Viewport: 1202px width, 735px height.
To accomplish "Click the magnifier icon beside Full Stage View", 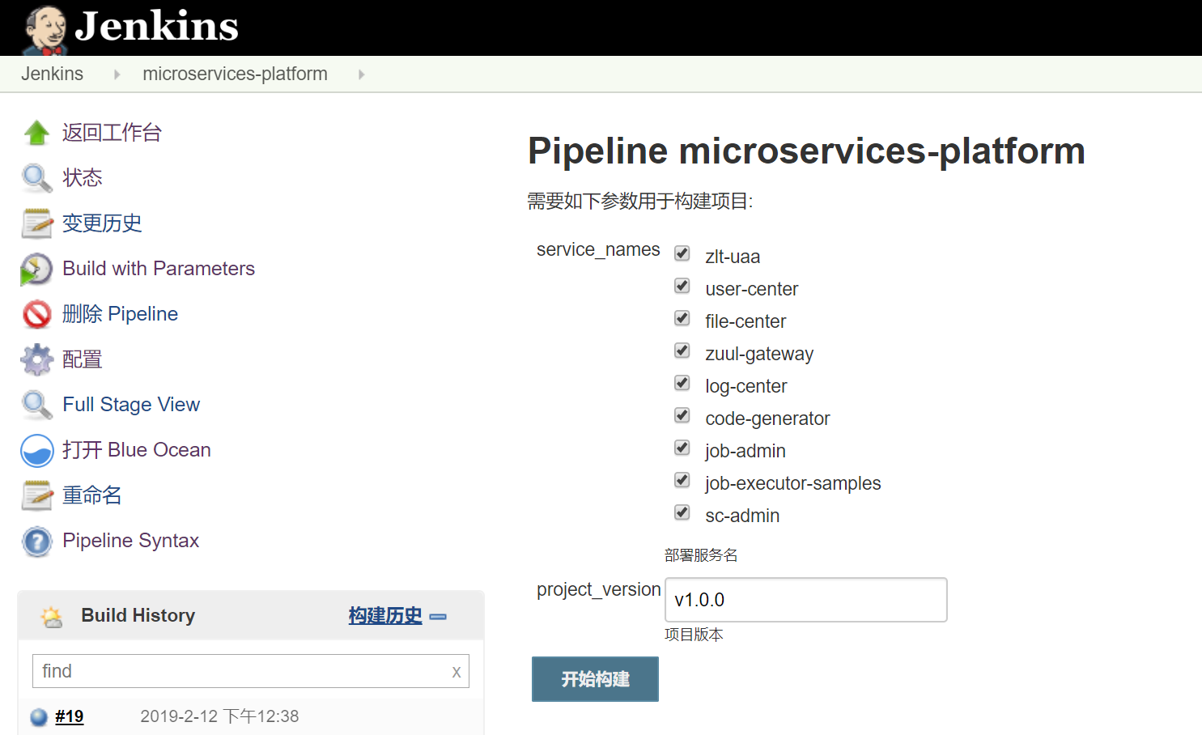I will (x=37, y=405).
